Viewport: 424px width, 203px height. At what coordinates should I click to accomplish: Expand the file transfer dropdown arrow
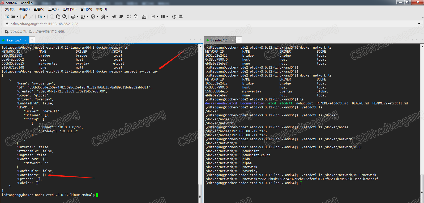click(87, 16)
